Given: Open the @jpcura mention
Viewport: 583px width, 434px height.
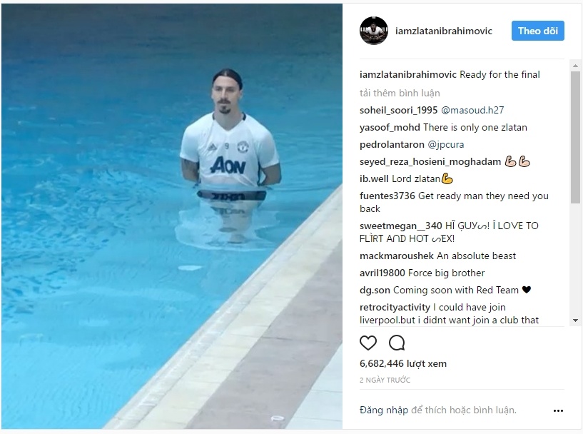Looking at the screenshot, I should [446, 145].
